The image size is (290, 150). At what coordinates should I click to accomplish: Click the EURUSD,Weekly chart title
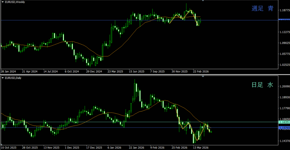point(14,2)
